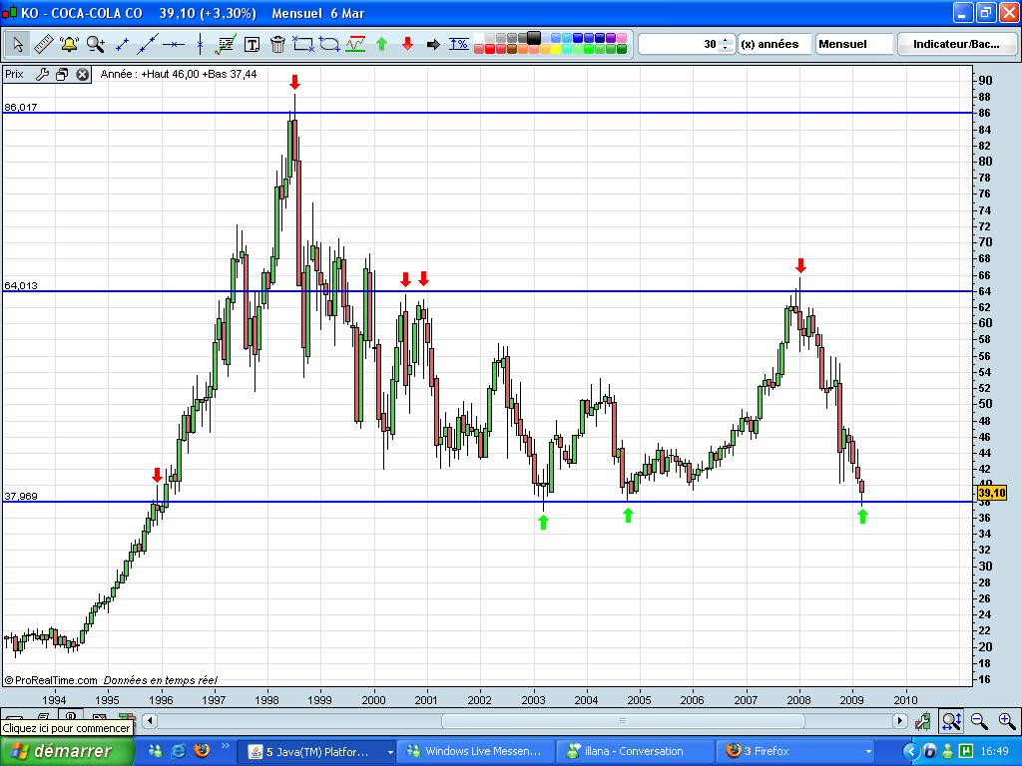Click the taskbar clock showing 16:49

point(996,752)
